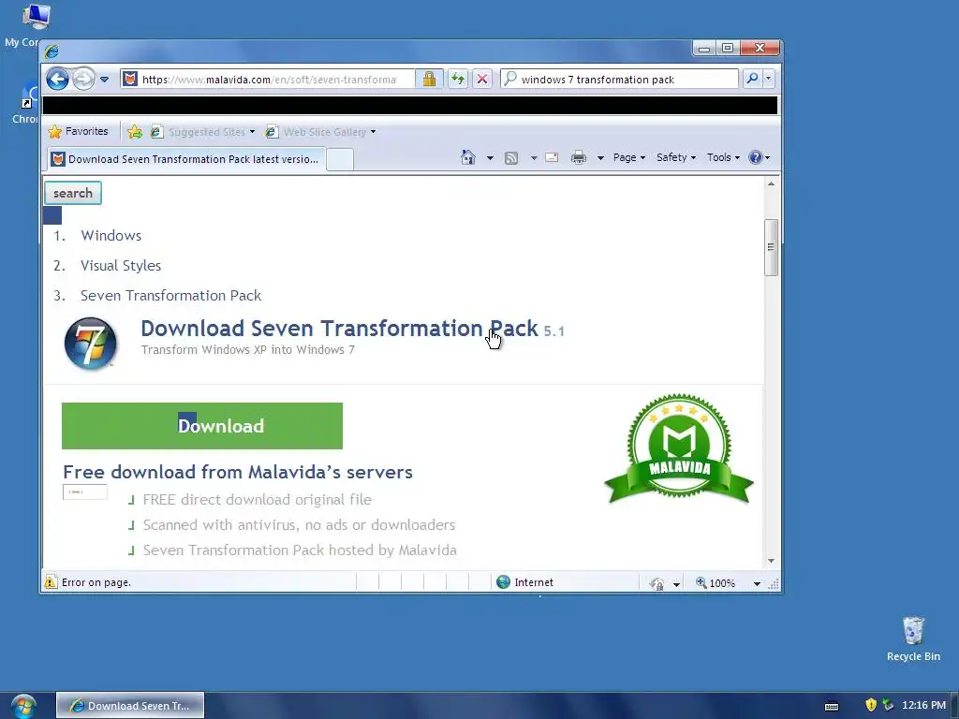Click the 100% zoom level button
959x719 pixels.
(x=716, y=583)
